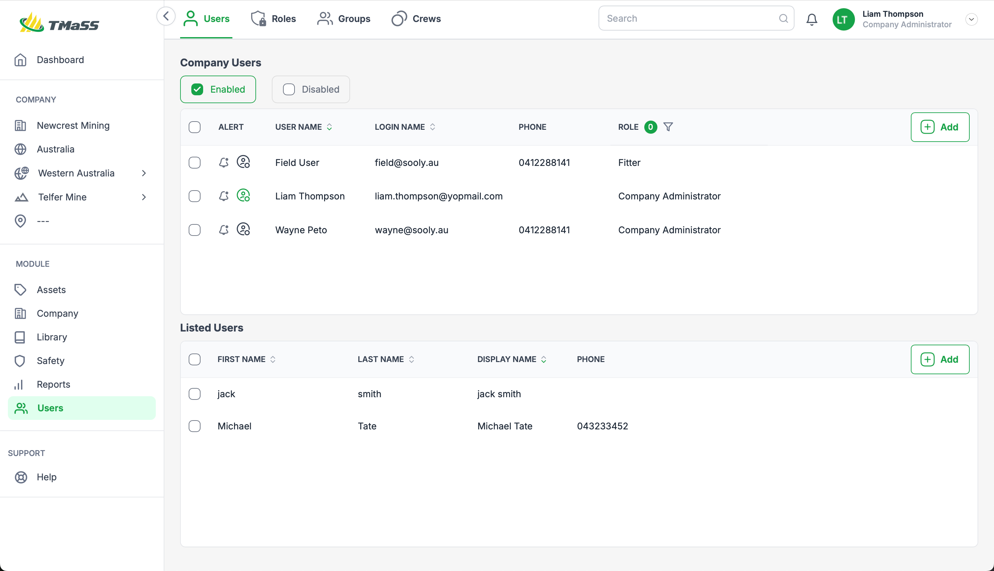Select the checkbox for Michael Tate
Image resolution: width=994 pixels, height=571 pixels.
click(195, 426)
